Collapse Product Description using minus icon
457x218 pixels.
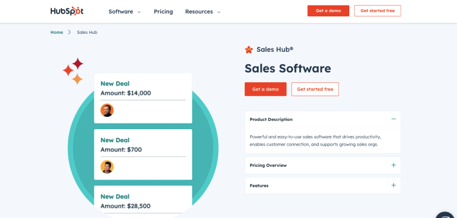(x=393, y=119)
